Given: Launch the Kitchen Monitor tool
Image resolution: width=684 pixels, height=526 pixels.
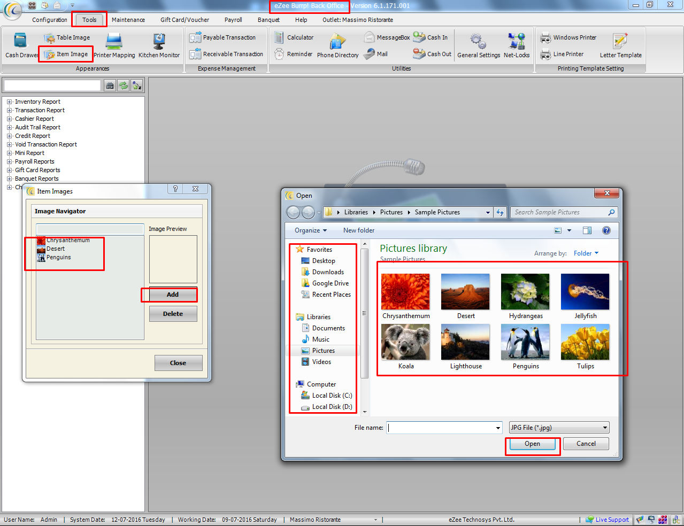Looking at the screenshot, I should (159, 45).
